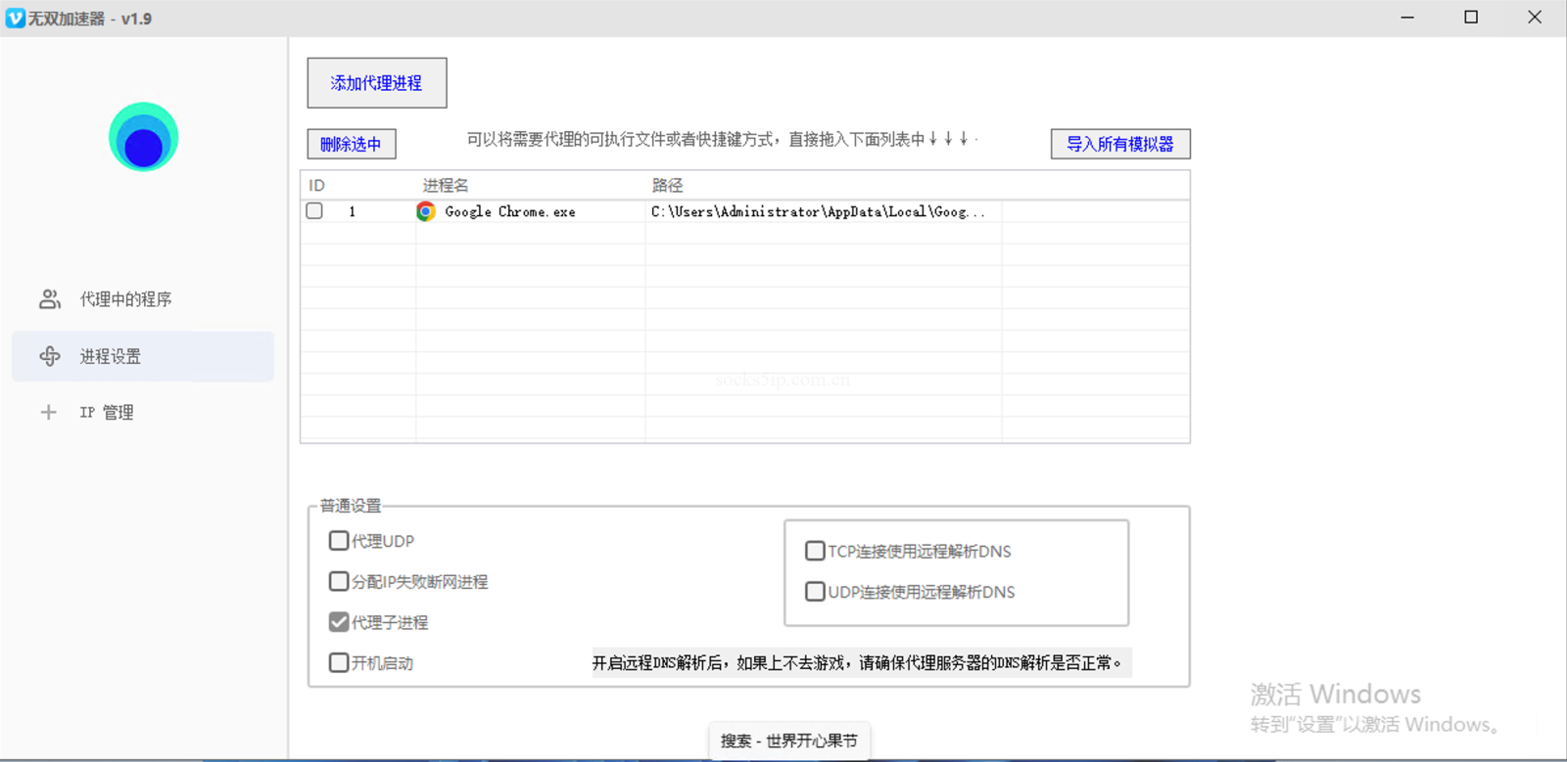Open the IP 管理 sidebar item
This screenshot has width=1567, height=762.
tap(143, 413)
